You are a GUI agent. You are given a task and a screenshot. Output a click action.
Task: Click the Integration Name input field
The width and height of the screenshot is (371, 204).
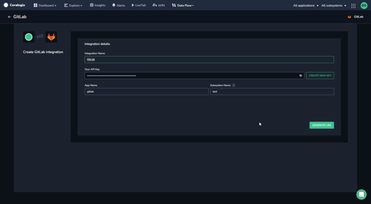209,59
